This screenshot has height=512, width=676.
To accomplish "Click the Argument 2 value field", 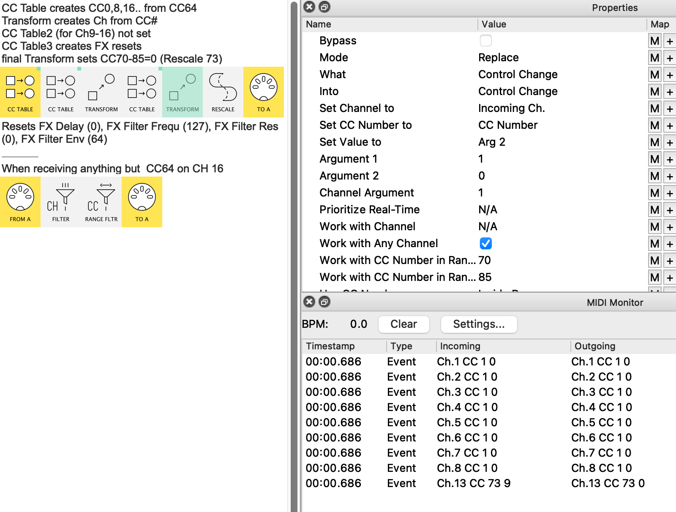I will pyautogui.click(x=482, y=176).
